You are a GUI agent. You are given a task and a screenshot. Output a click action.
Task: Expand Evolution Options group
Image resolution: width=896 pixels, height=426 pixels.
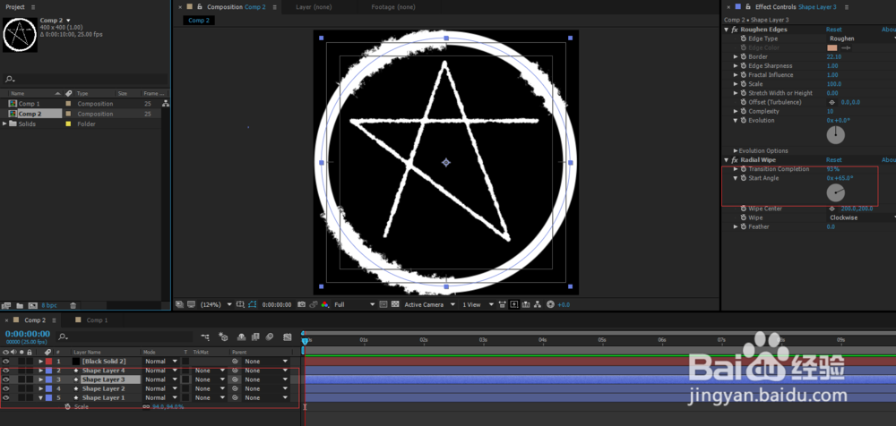[x=736, y=151]
